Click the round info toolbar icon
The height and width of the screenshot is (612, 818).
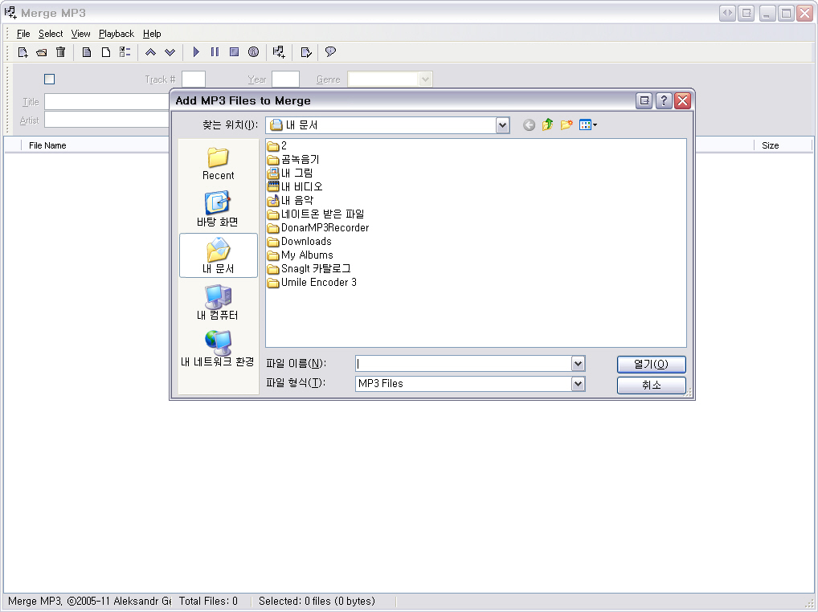click(254, 52)
